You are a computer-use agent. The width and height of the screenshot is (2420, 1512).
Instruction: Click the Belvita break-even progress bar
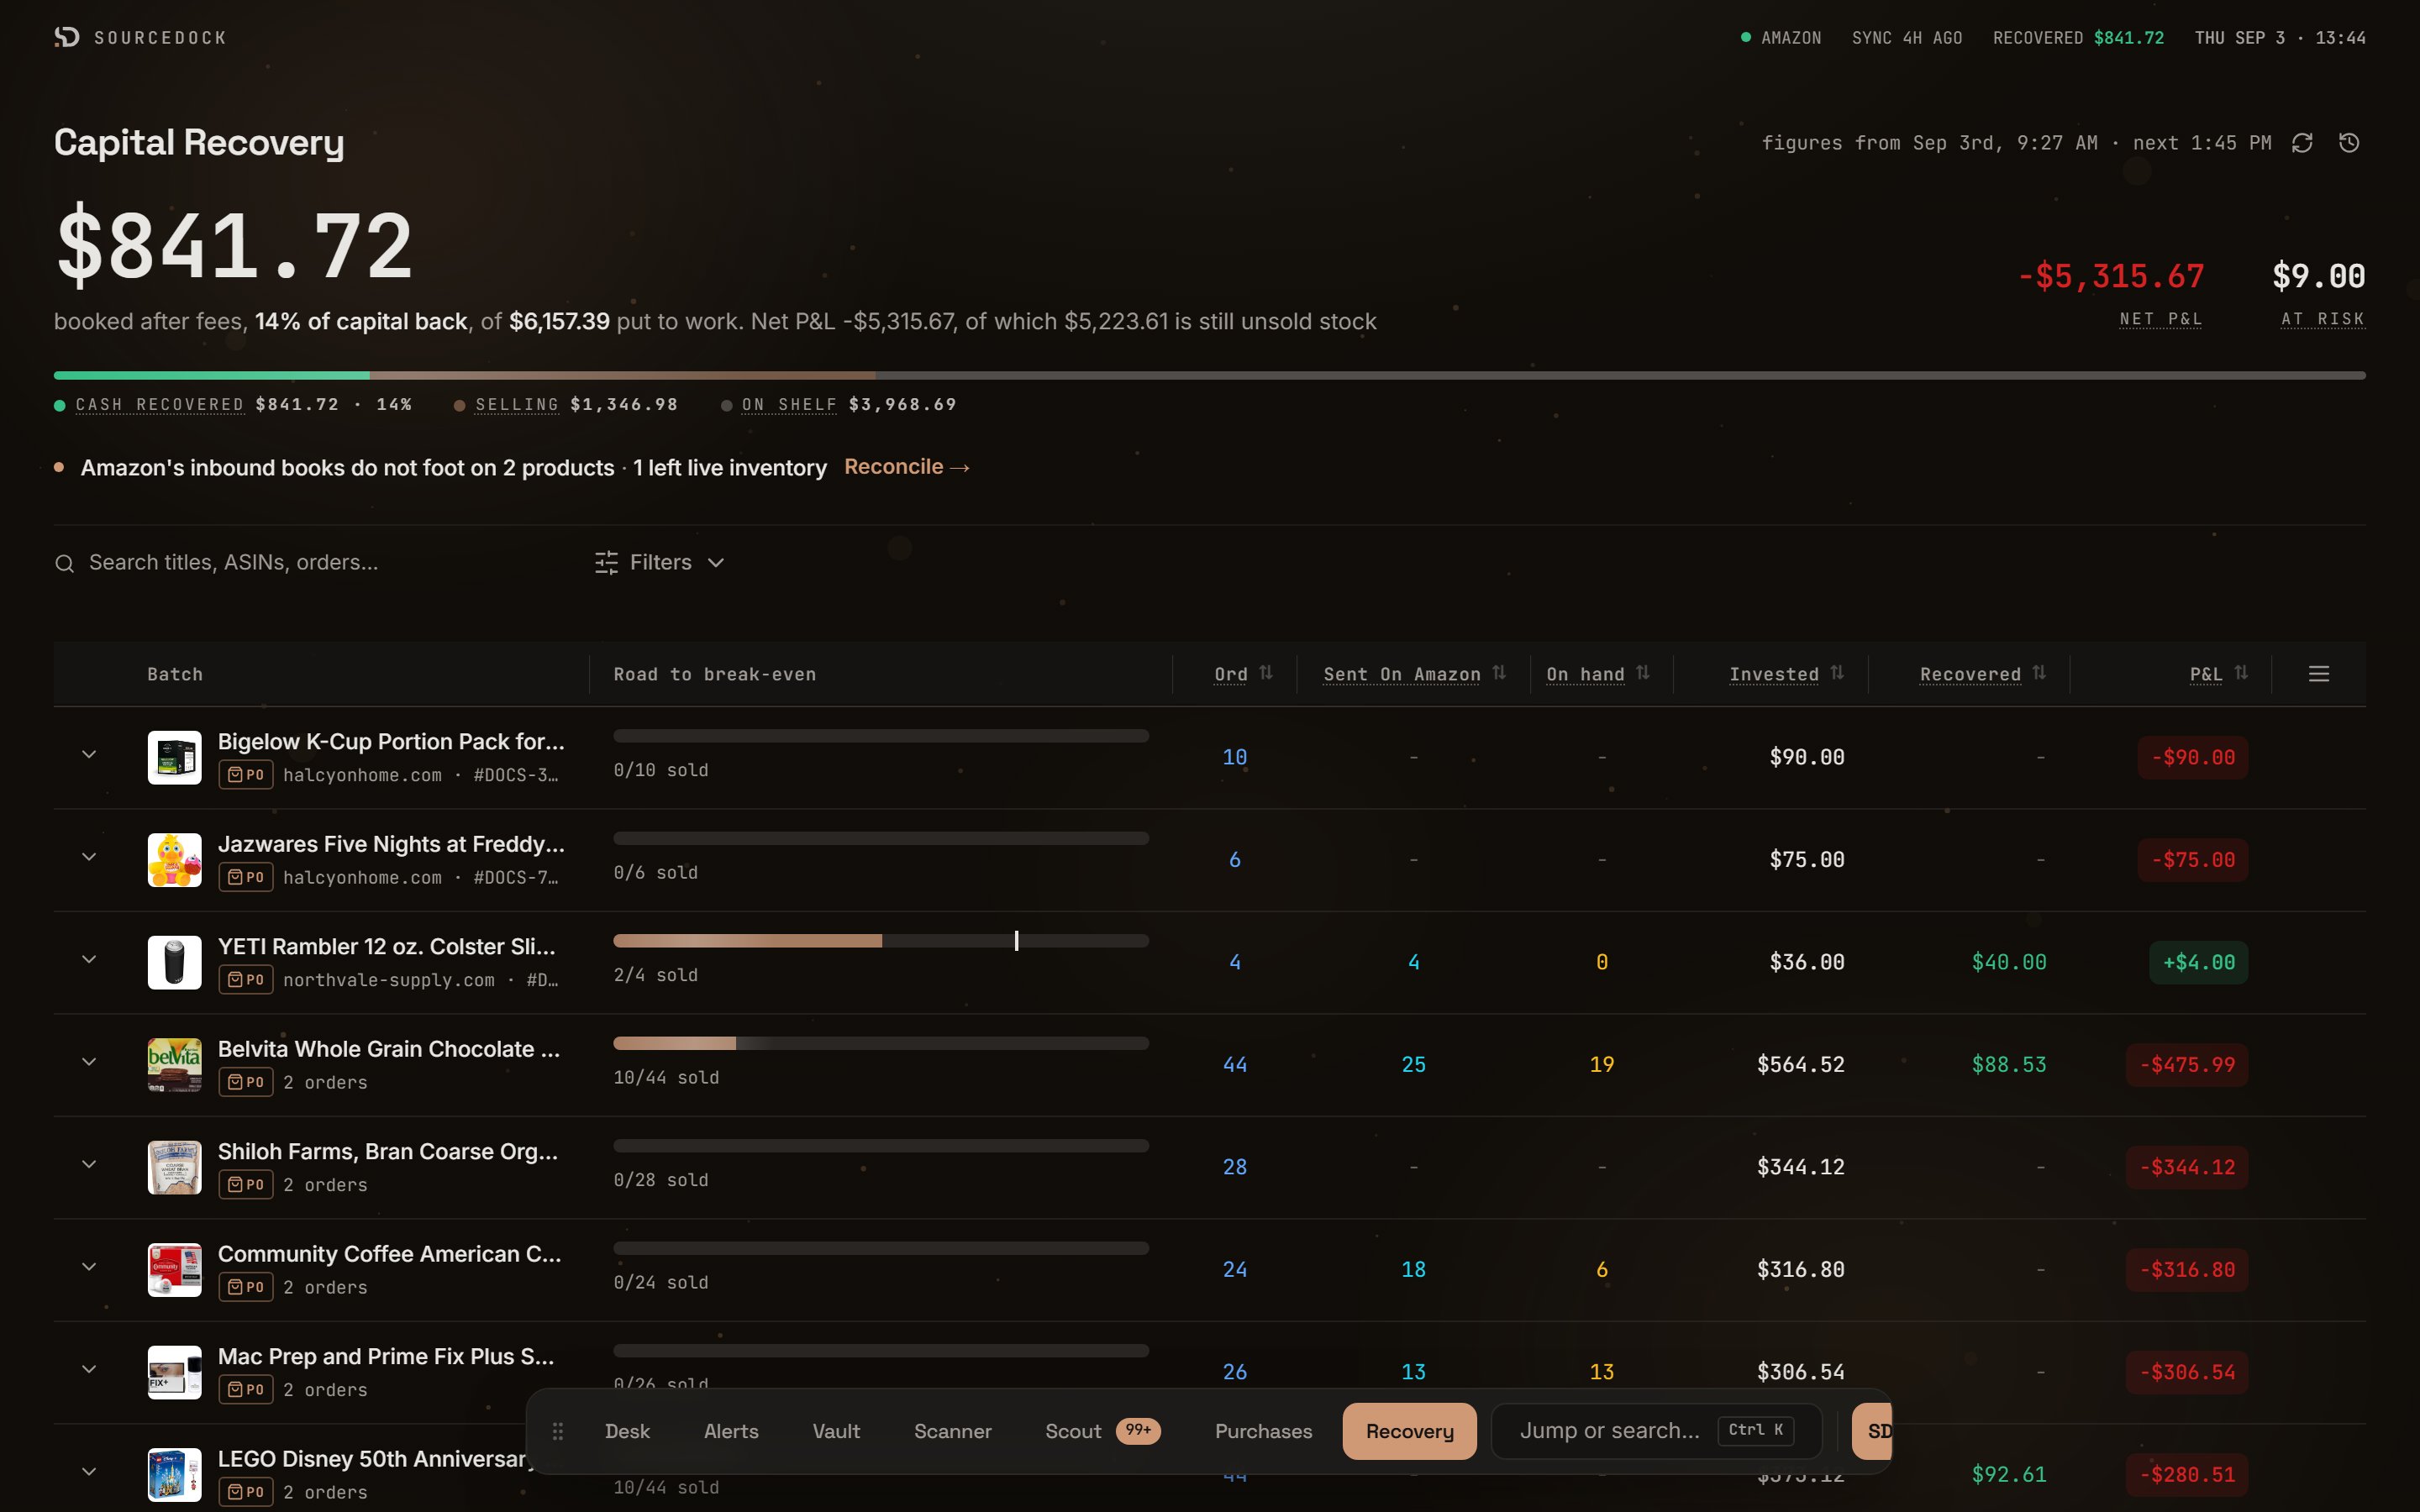pos(881,1043)
